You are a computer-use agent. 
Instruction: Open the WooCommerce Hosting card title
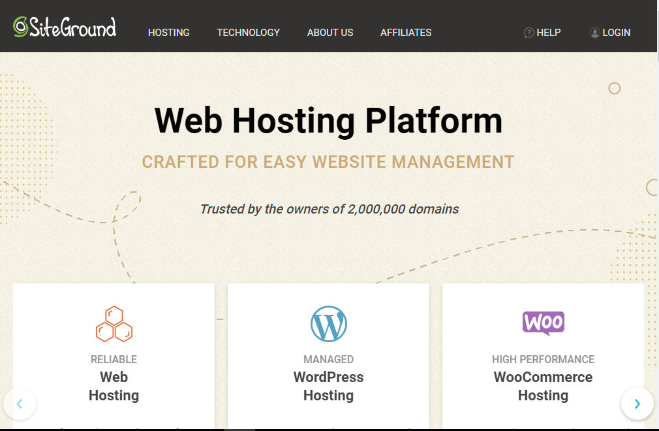coord(543,386)
